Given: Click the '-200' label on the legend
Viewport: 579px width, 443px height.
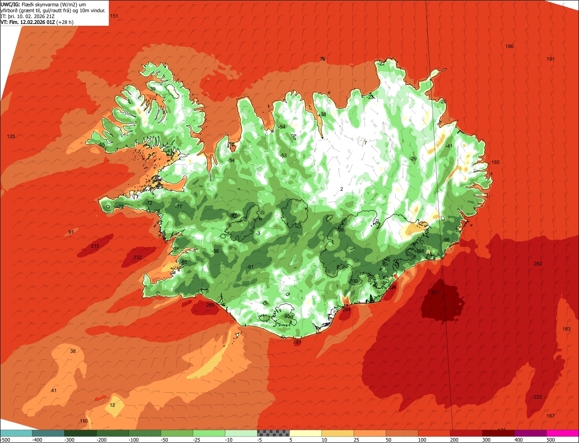Looking at the screenshot, I should [x=102, y=439].
